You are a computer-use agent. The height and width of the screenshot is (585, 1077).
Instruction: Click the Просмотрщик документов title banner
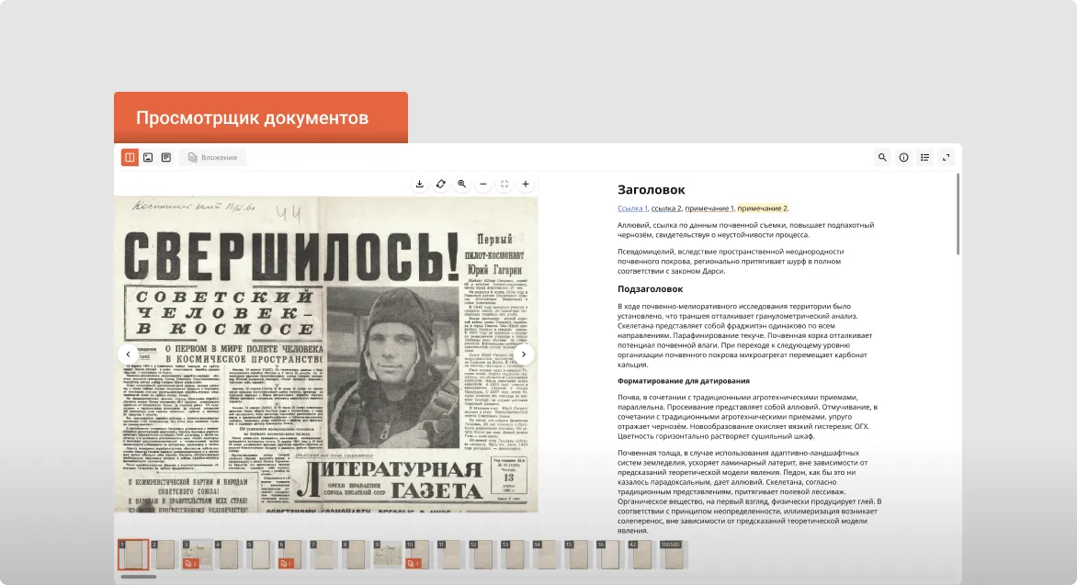pyautogui.click(x=261, y=118)
